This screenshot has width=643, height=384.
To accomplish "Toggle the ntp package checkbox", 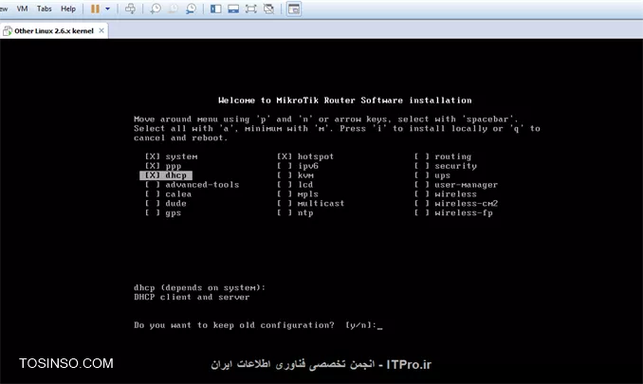I will [x=285, y=212].
